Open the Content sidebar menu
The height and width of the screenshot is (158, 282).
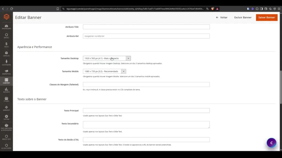tap(6, 81)
